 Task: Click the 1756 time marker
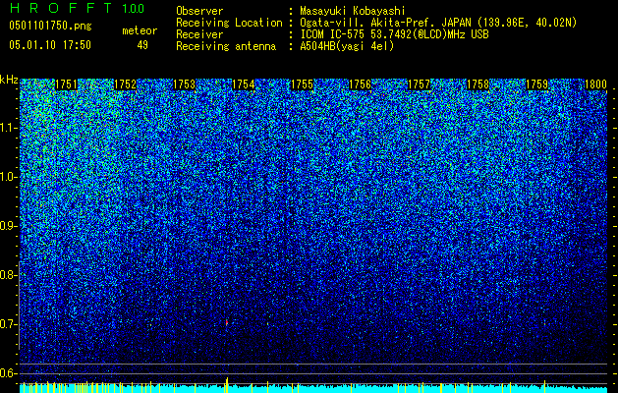click(x=361, y=84)
